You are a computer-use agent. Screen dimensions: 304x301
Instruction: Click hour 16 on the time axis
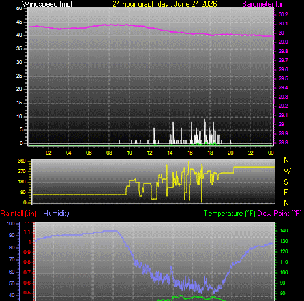coord(190,153)
